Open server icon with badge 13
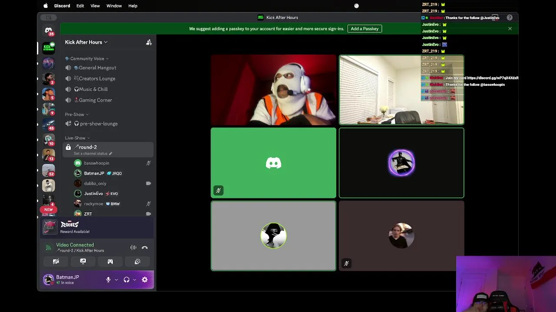 coord(48,155)
